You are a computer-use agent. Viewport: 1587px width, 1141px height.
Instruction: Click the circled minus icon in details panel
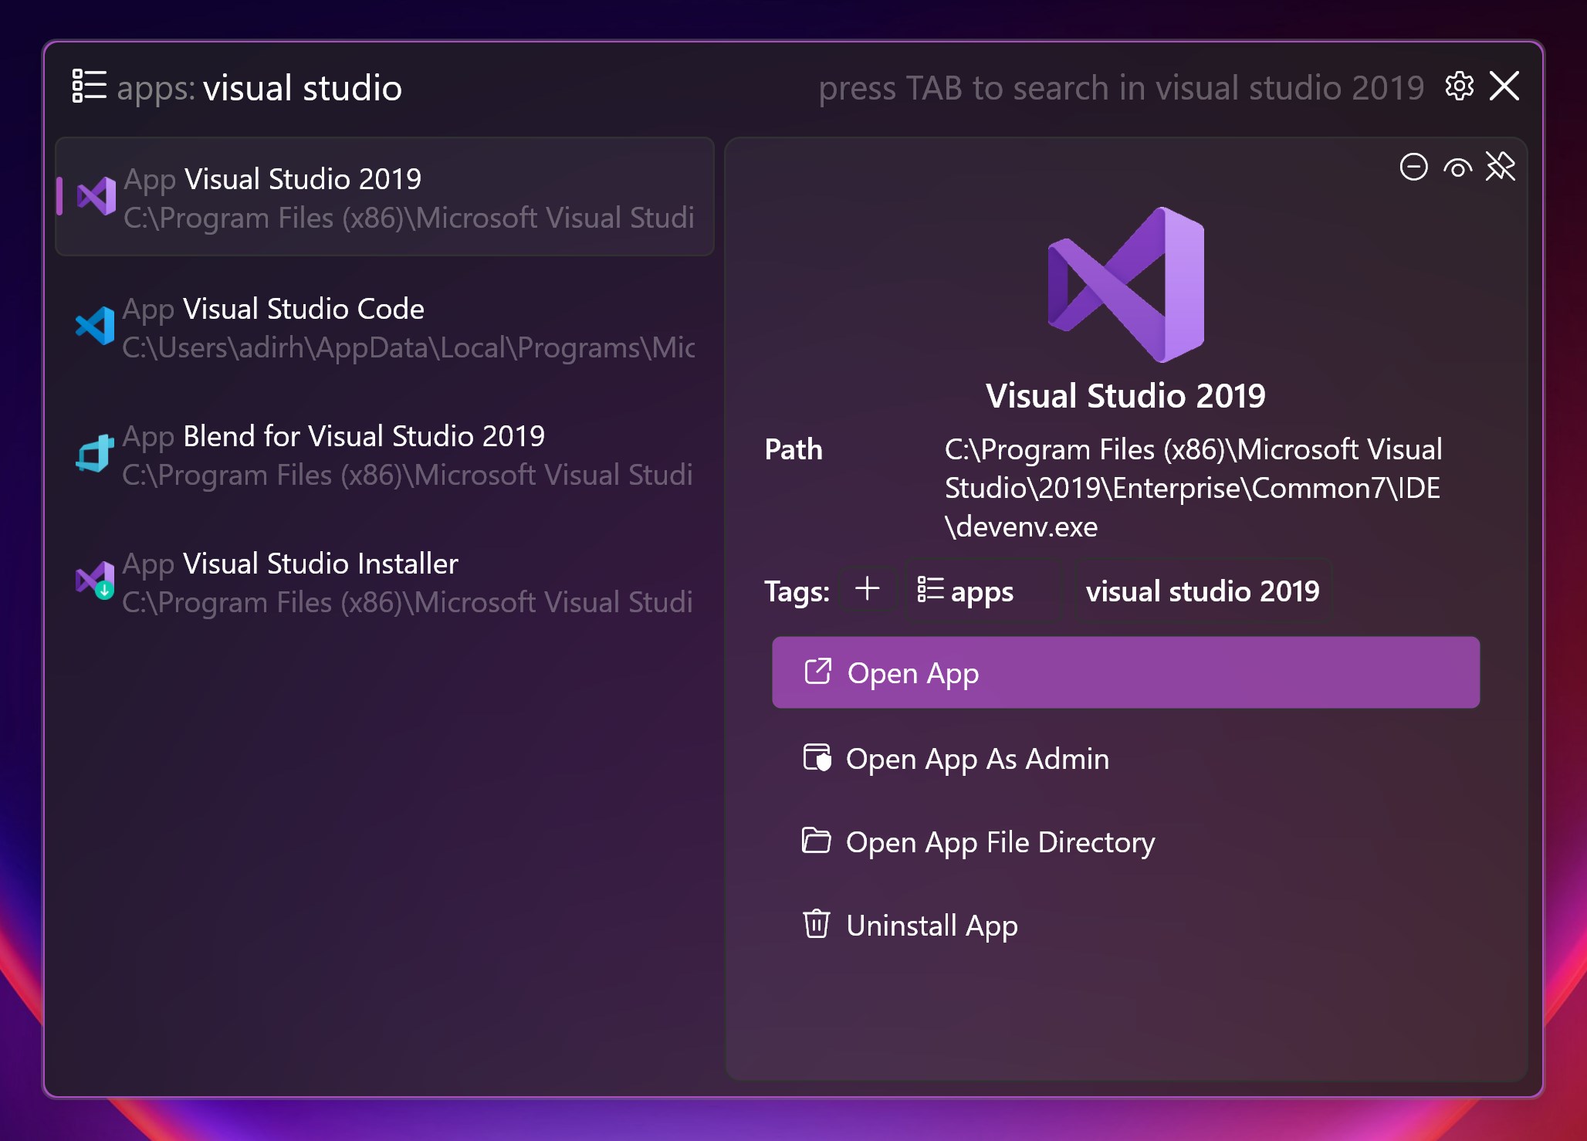click(1413, 167)
